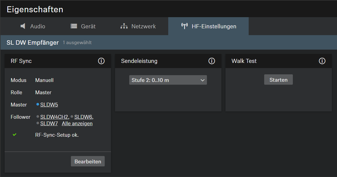The image size is (337, 177).
Task: Click Bearbeiten in the RF Sync panel
Action: 88,161
